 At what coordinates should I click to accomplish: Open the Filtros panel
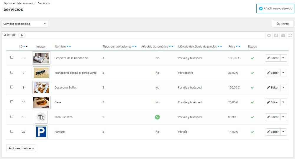pyautogui.click(x=283, y=24)
